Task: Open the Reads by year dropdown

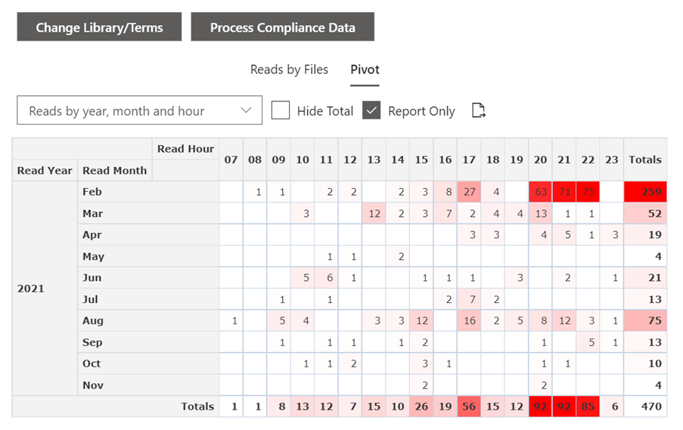Action: click(139, 110)
